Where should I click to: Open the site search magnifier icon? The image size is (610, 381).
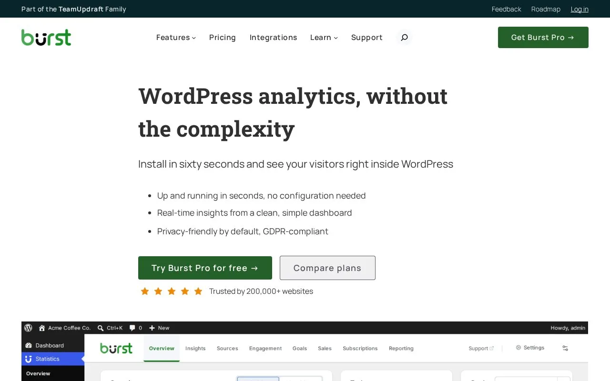click(404, 37)
